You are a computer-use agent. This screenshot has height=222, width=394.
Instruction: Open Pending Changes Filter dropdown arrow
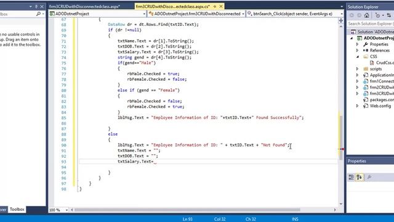point(383,15)
